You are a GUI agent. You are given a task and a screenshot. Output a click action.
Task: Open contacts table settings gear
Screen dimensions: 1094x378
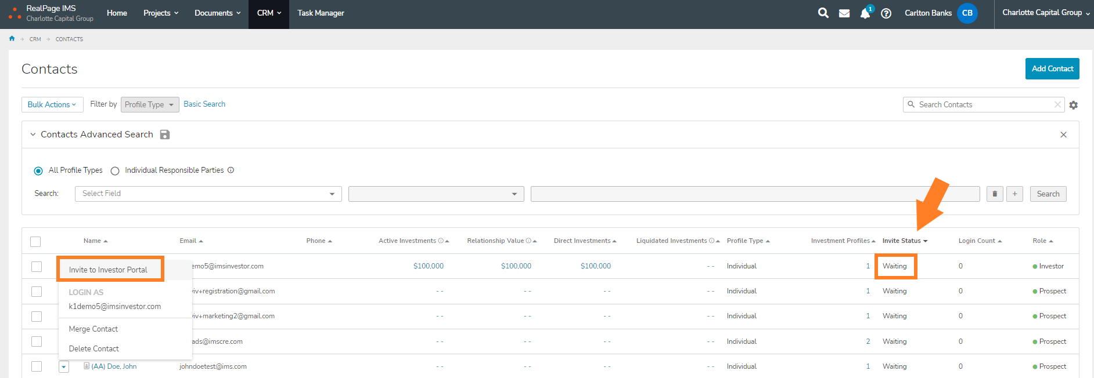[x=1074, y=105]
